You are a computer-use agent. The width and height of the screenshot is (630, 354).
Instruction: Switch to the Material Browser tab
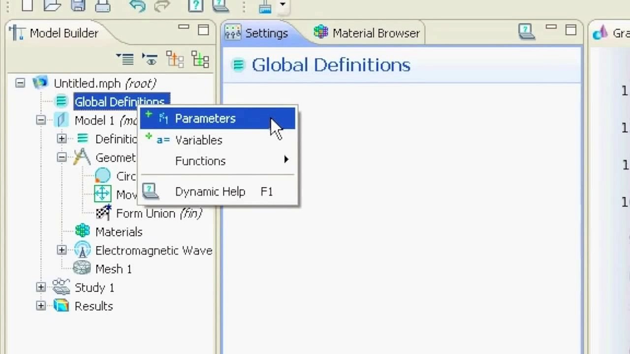367,33
